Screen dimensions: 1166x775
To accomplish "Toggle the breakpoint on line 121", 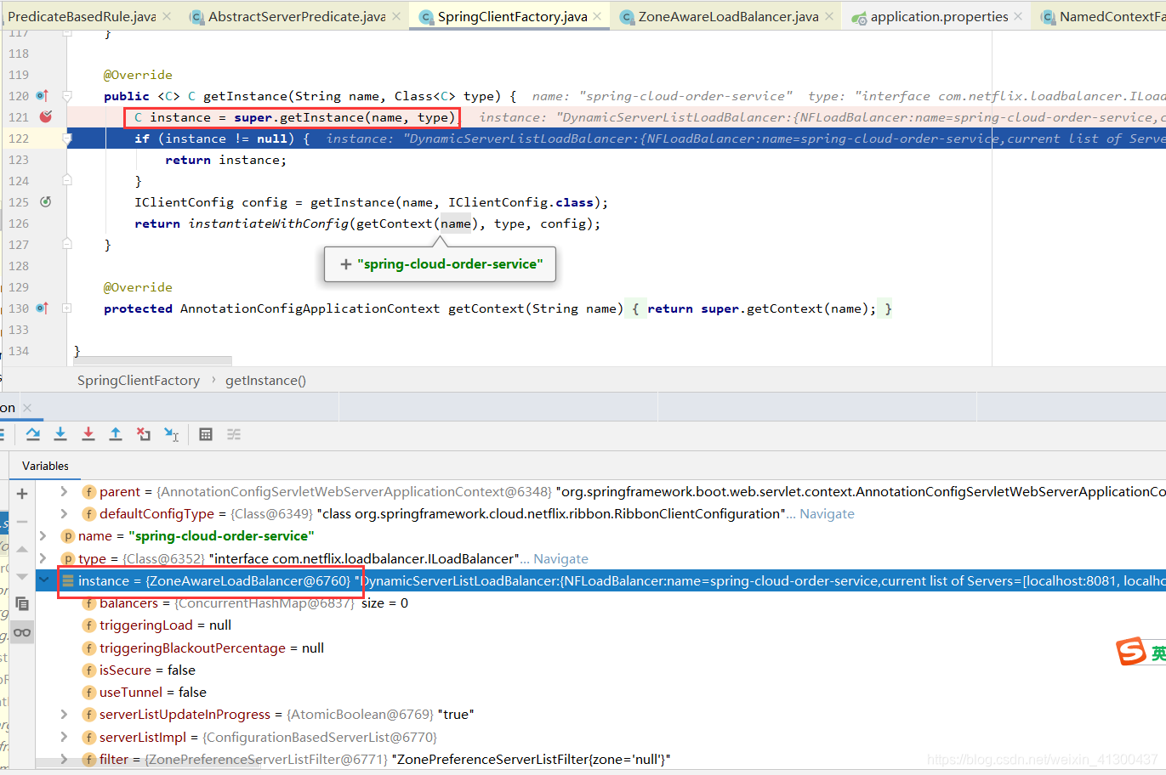I will pyautogui.click(x=46, y=116).
